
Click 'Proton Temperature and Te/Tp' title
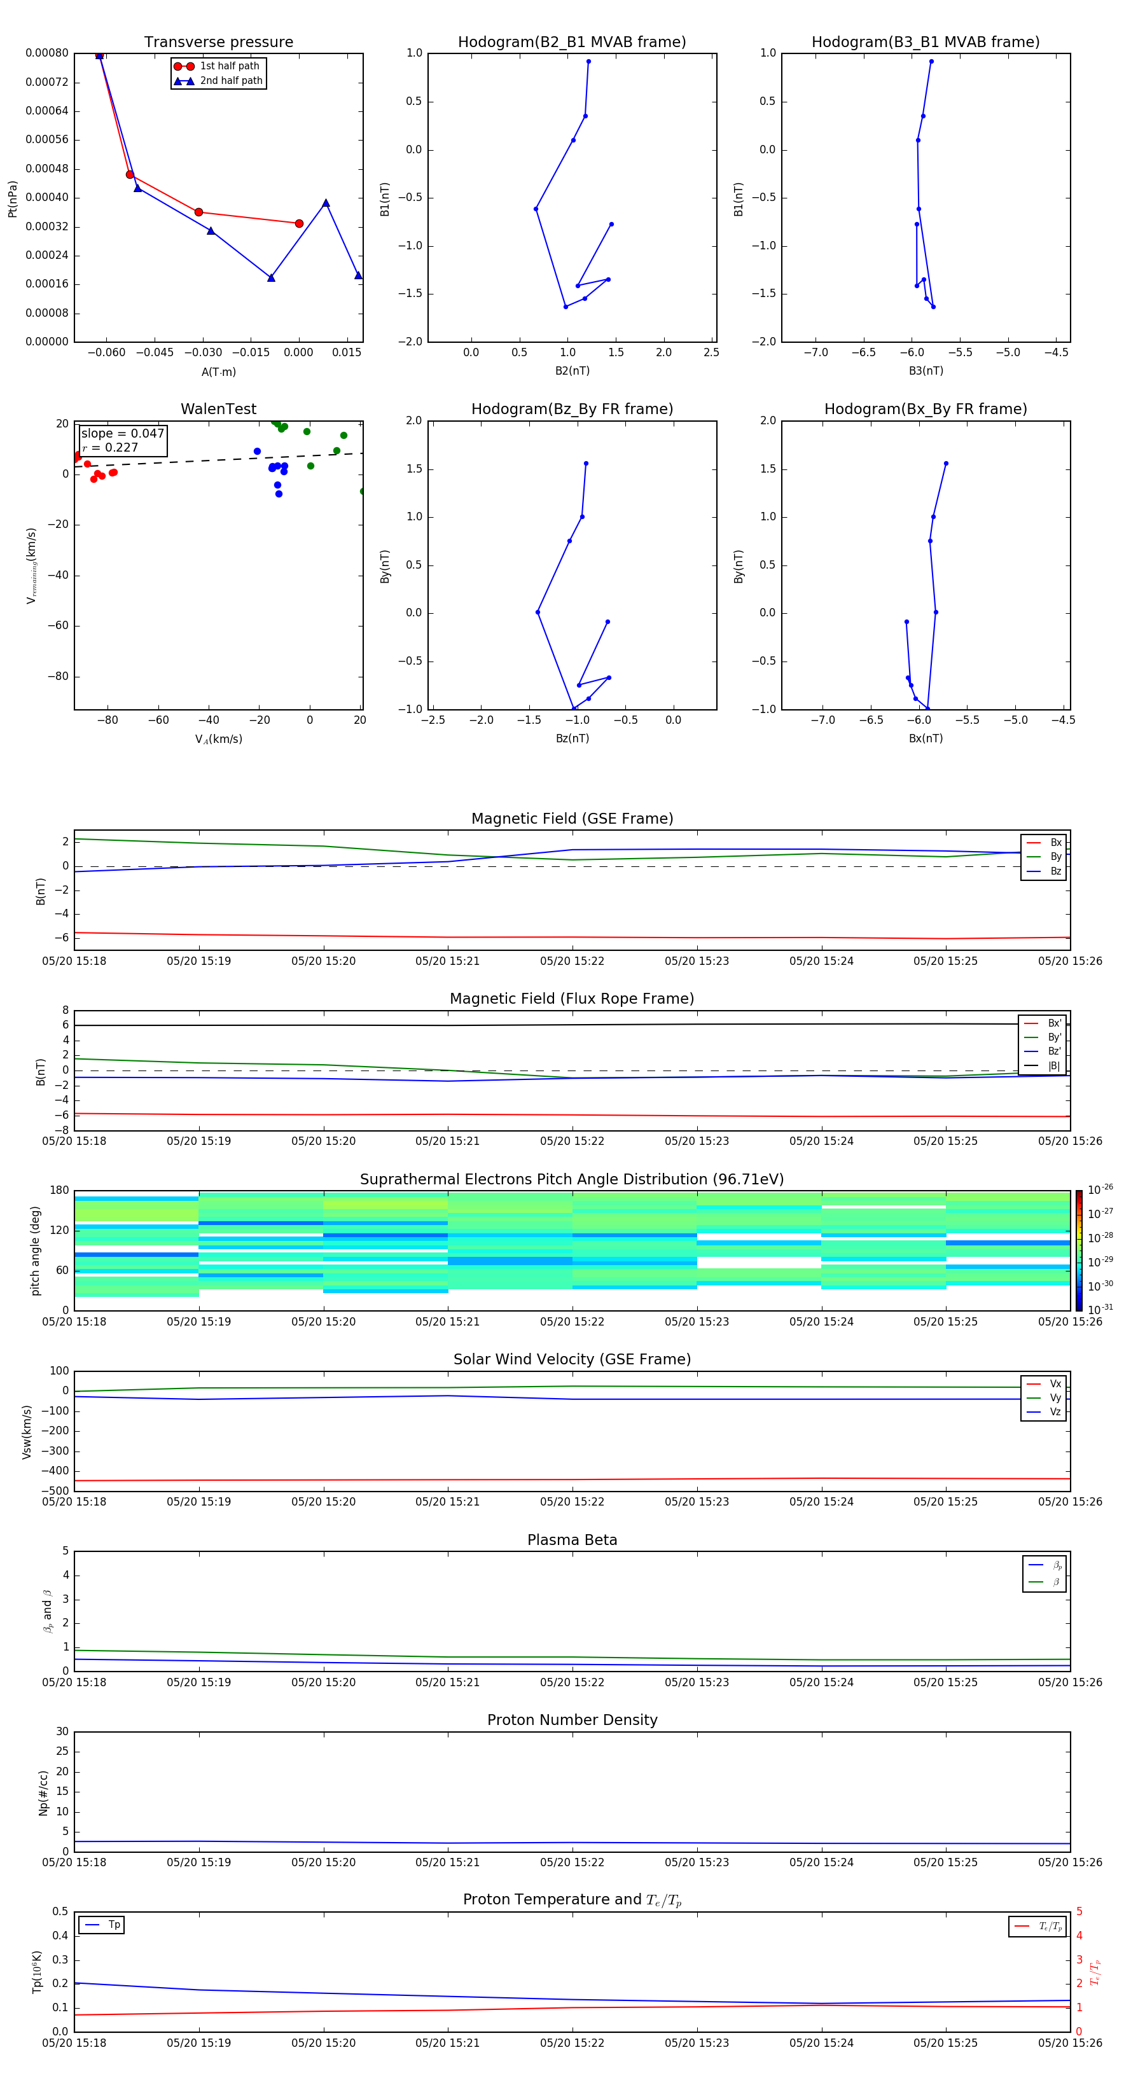[572, 1900]
